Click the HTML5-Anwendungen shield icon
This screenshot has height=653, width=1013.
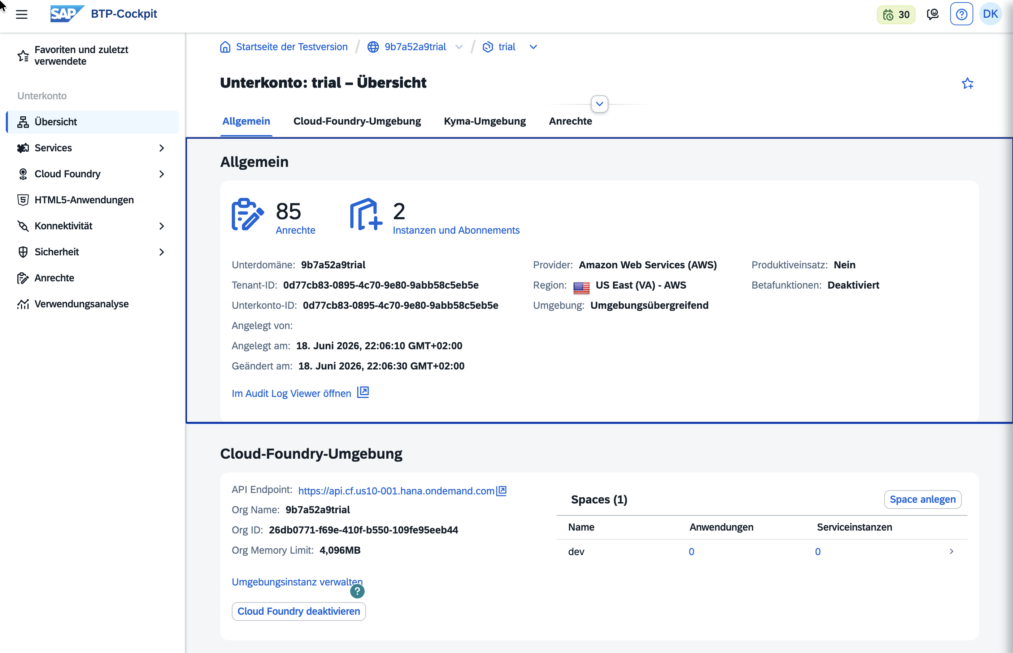point(23,200)
